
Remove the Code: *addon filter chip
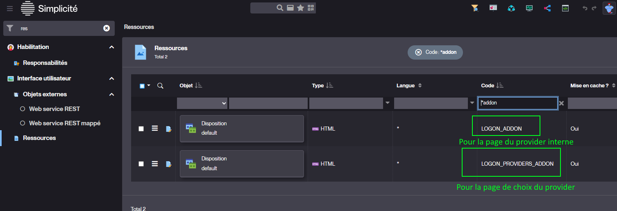click(418, 52)
